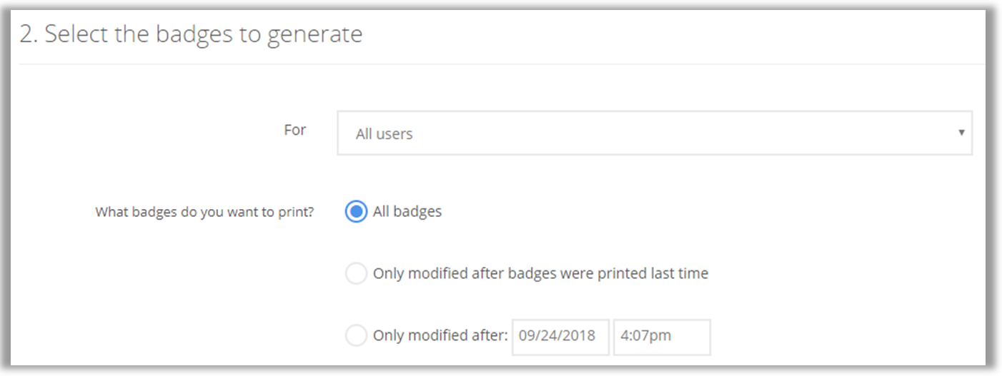Viewport: 1002px width, 376px height.
Task: Choose 'Only modified after badges were printed' radio
Action: pyautogui.click(x=356, y=273)
